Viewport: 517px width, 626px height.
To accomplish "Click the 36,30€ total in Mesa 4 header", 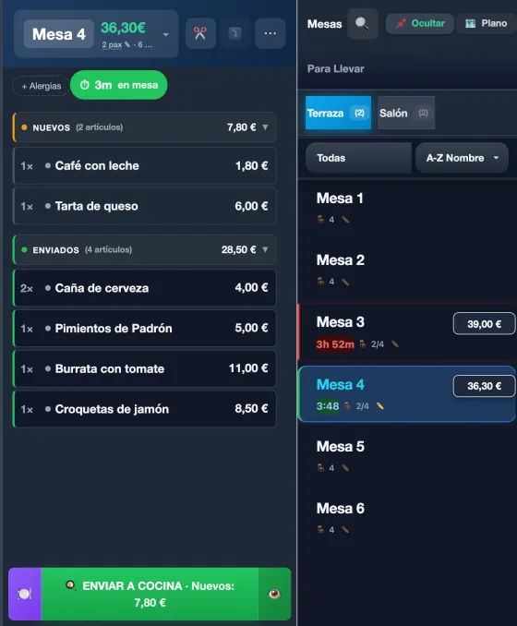I will (x=123, y=28).
